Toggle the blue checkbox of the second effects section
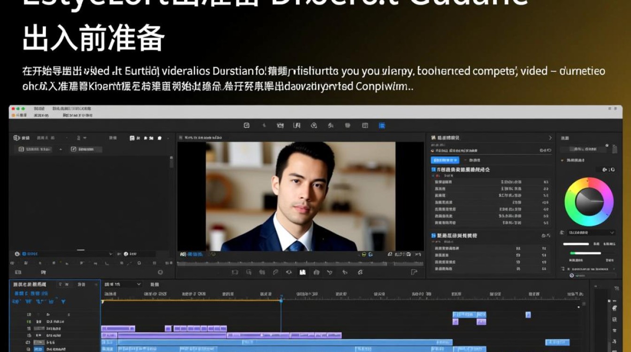Image resolution: width=631 pixels, height=352 pixels. 433,236
